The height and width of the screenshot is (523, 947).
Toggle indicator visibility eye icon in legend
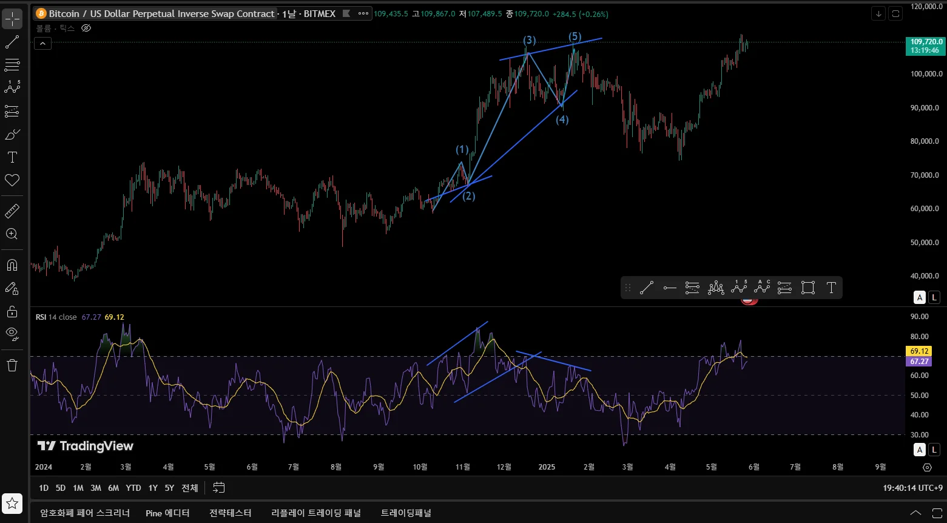(x=86, y=28)
